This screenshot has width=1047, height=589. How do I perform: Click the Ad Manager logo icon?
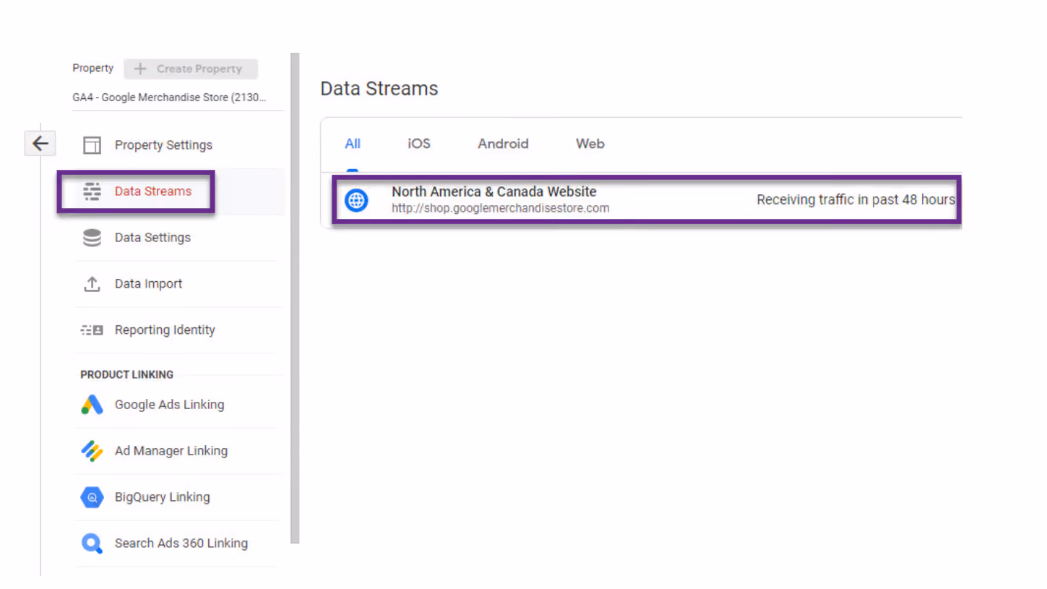point(92,451)
